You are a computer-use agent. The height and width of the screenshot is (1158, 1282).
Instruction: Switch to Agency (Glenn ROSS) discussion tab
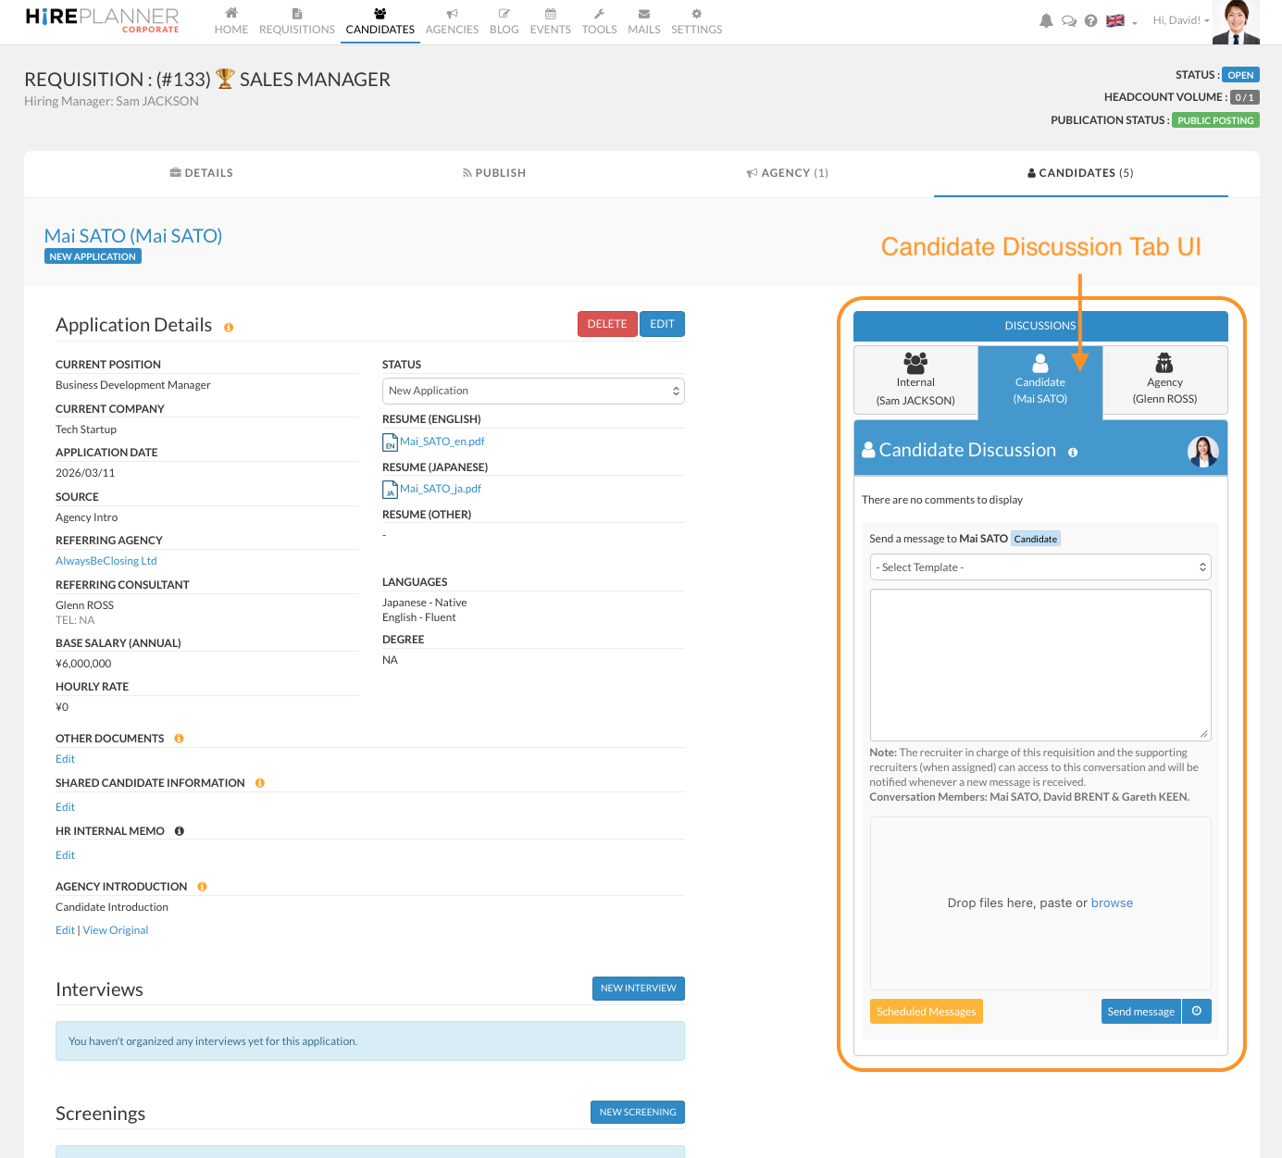click(x=1164, y=380)
